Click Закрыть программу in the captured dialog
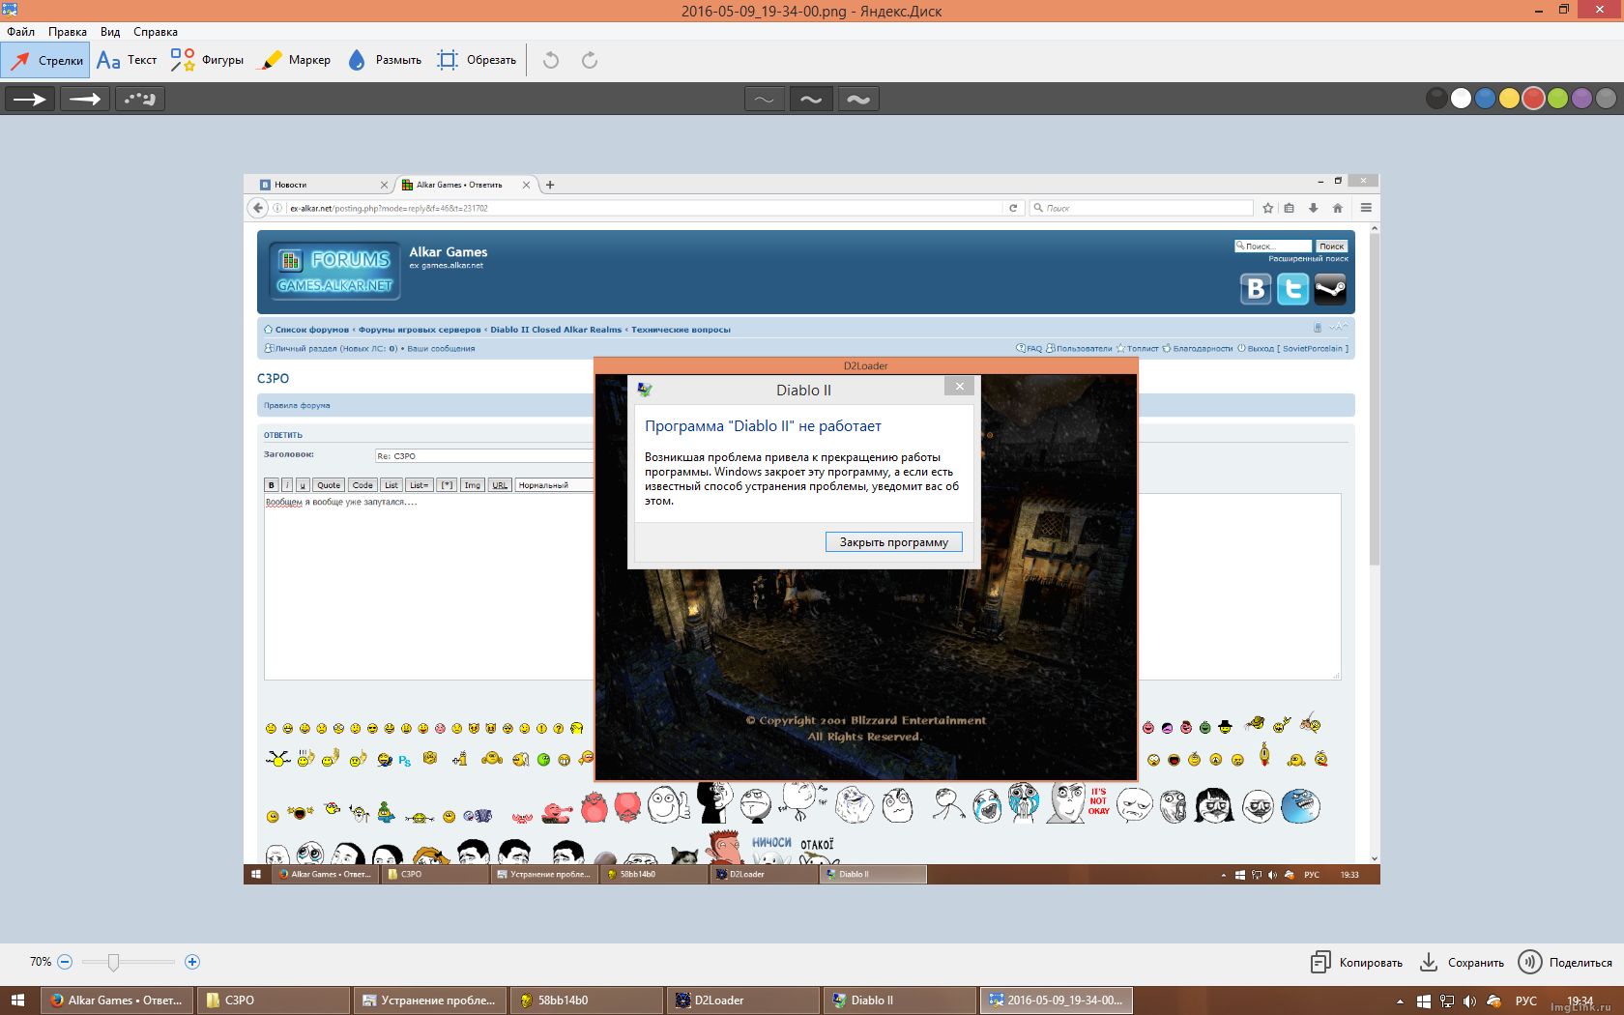This screenshot has width=1624, height=1015. coord(893,542)
